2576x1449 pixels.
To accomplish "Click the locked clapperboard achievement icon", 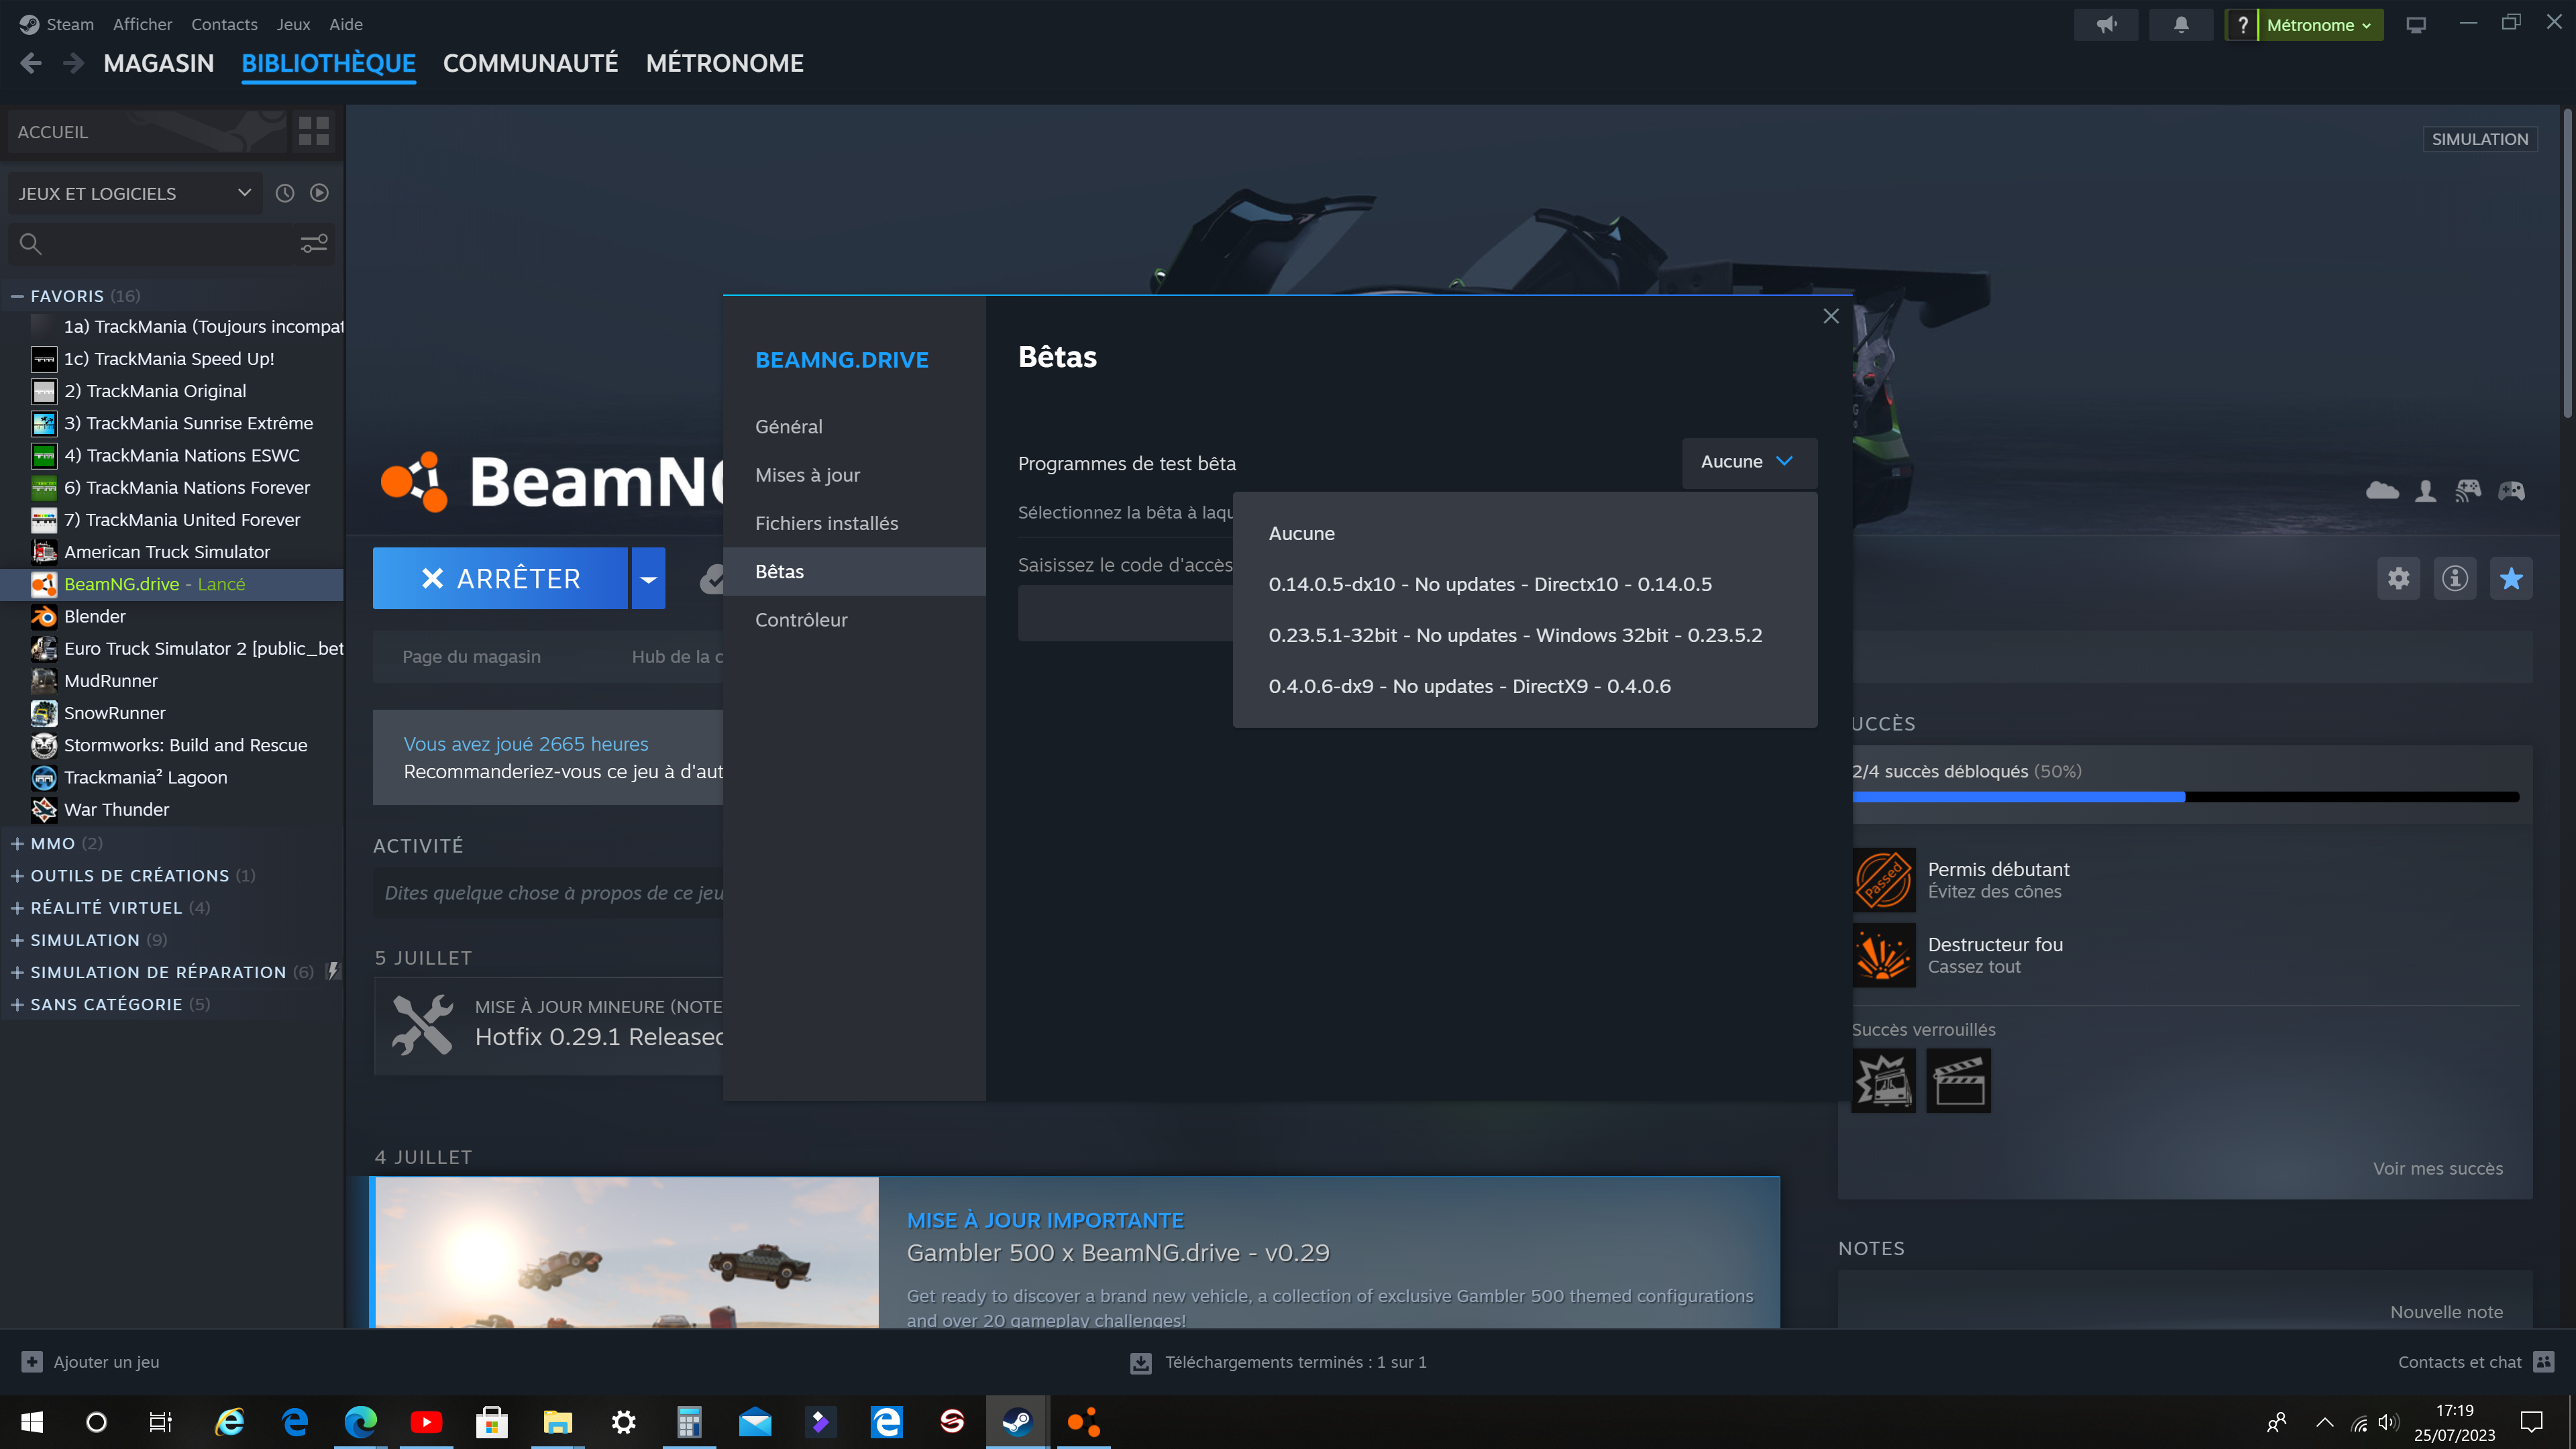I will 1958,1080.
